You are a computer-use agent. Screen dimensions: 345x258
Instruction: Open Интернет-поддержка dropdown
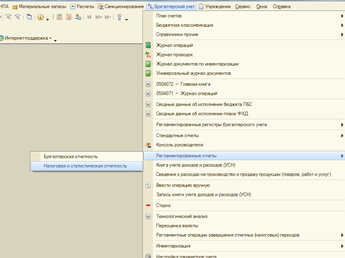click(28, 38)
